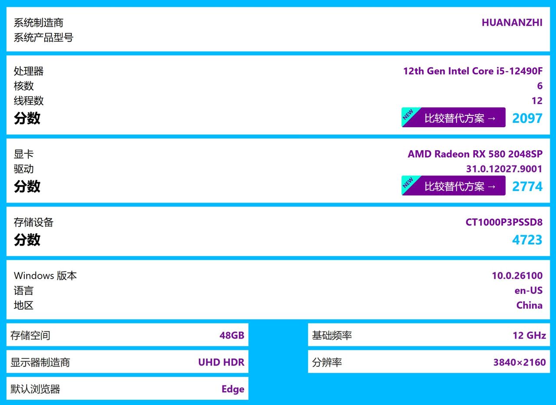Image resolution: width=556 pixels, height=405 pixels.
Task: Click the 驱动 label
Action: pyautogui.click(x=24, y=169)
